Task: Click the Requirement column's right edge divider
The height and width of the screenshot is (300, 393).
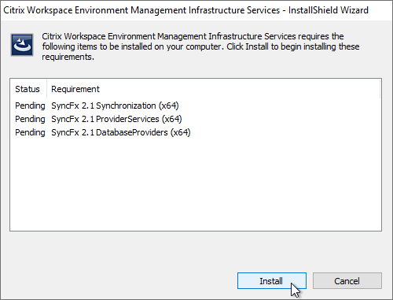Action: click(380, 89)
